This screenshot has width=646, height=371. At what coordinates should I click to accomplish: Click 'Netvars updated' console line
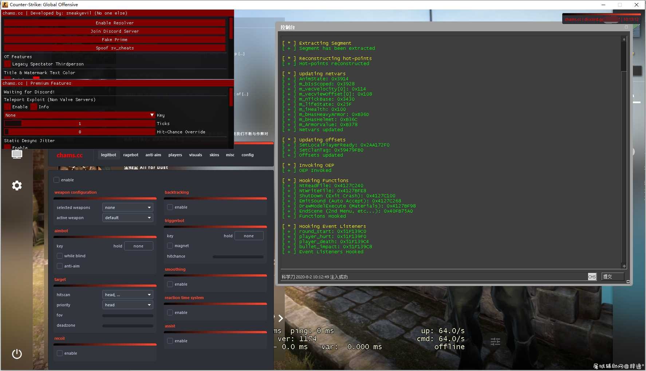[321, 130]
